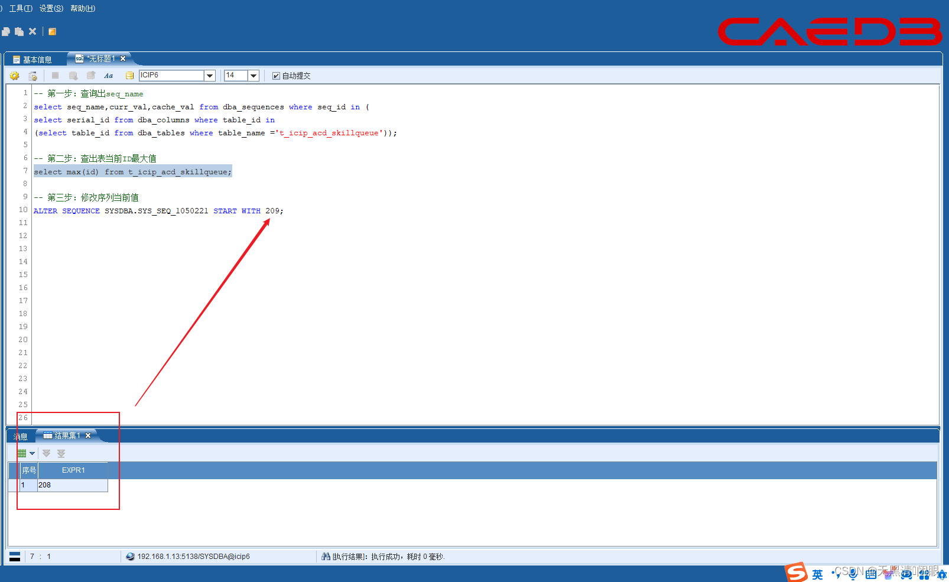Image resolution: width=949 pixels, height=582 pixels.
Task: Click the string 't_icip_acd_skillqueue' on line 4
Action: (329, 133)
